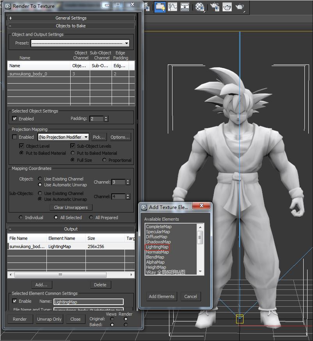Collapse the Output rollout

pos(71,229)
